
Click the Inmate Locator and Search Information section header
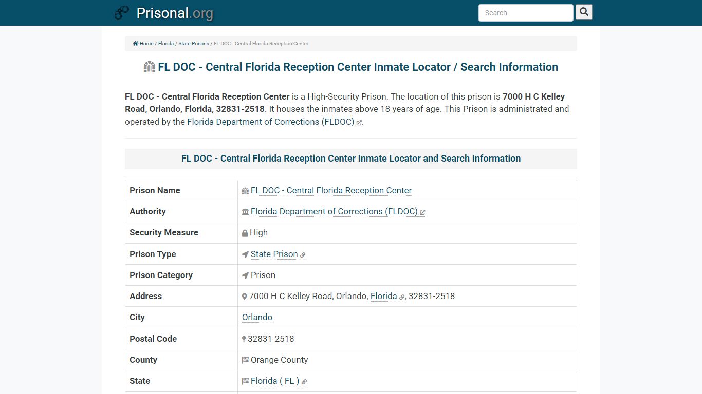point(351,159)
